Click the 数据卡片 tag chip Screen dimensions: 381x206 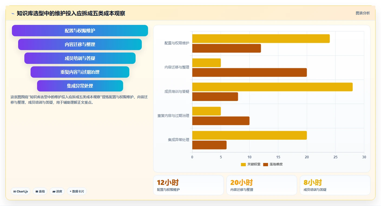77,191
